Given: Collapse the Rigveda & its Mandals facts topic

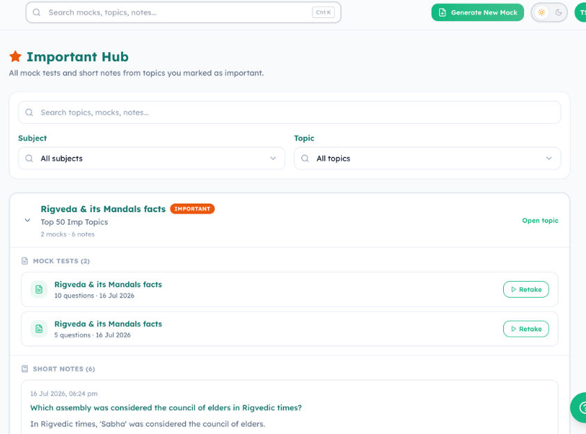Looking at the screenshot, I should click(x=27, y=220).
